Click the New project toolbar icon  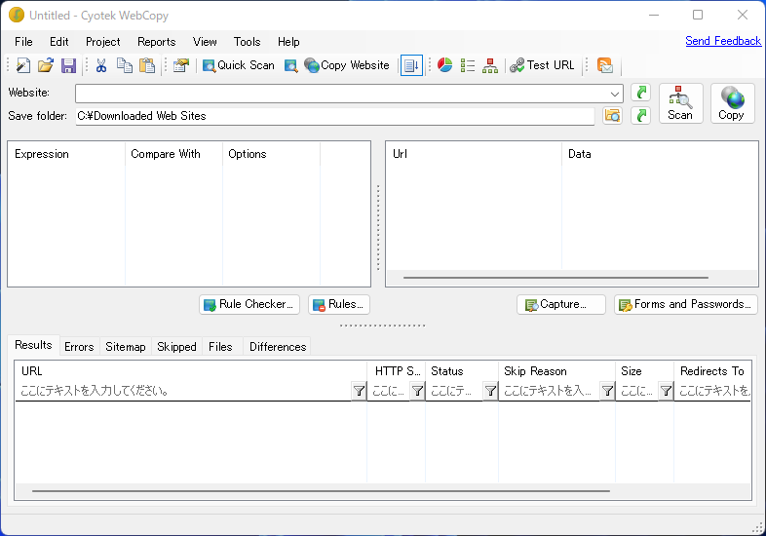click(x=23, y=65)
